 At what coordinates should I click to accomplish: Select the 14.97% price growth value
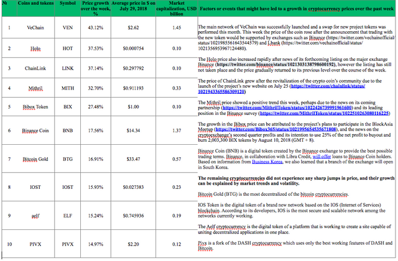coord(95,244)
